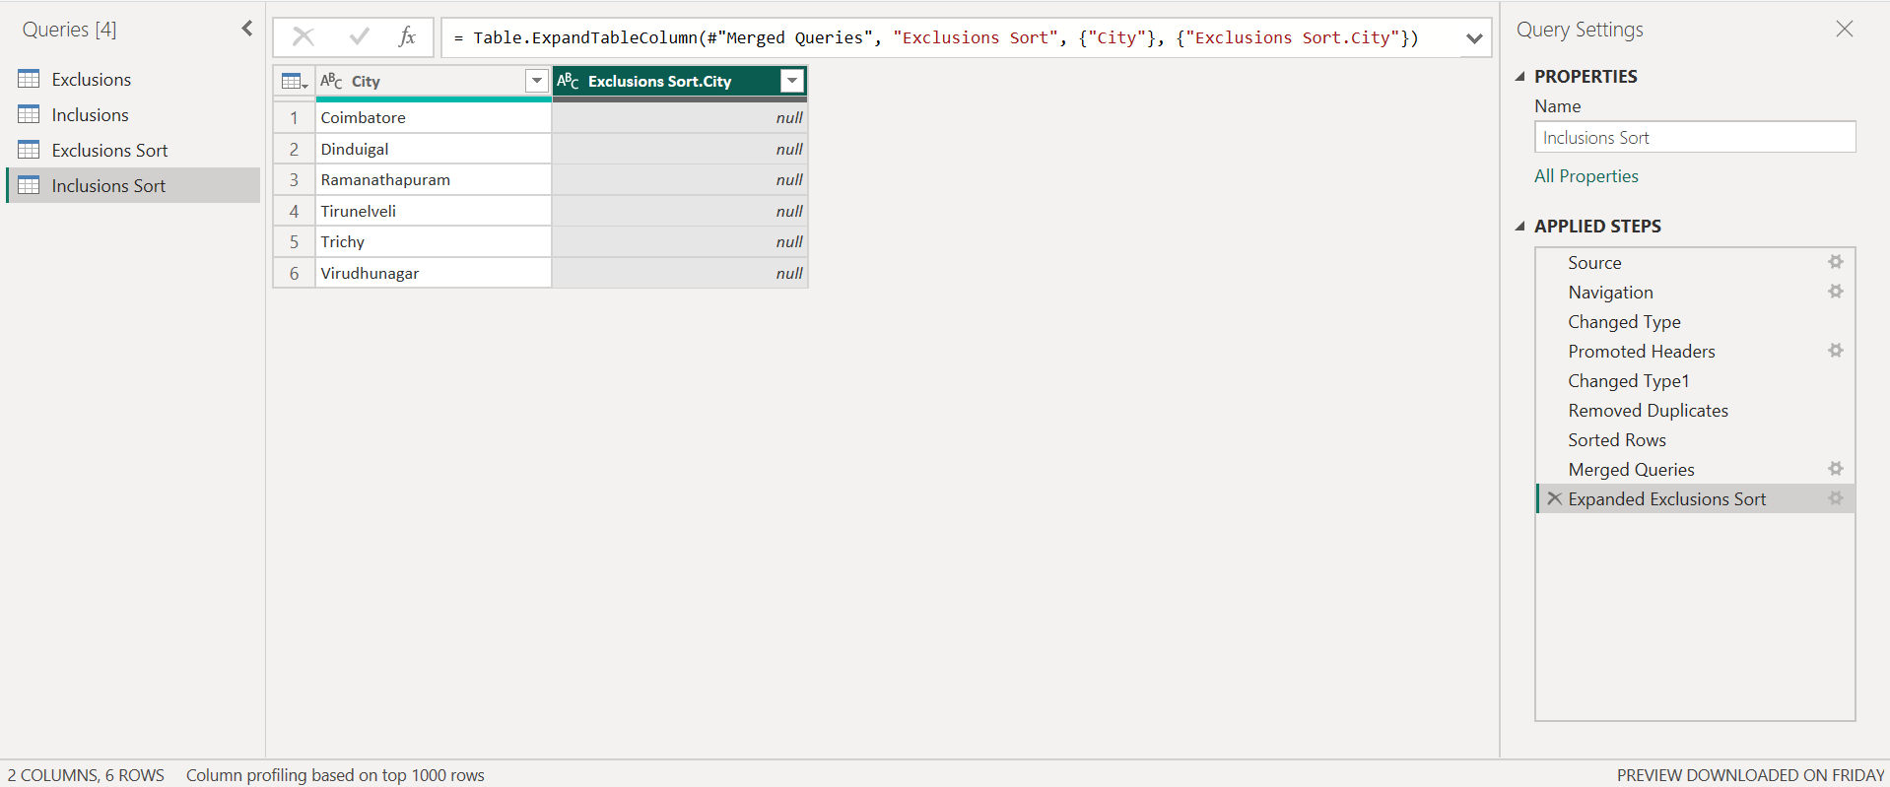
Task: Cancel formula edit with the X icon
Action: (304, 37)
